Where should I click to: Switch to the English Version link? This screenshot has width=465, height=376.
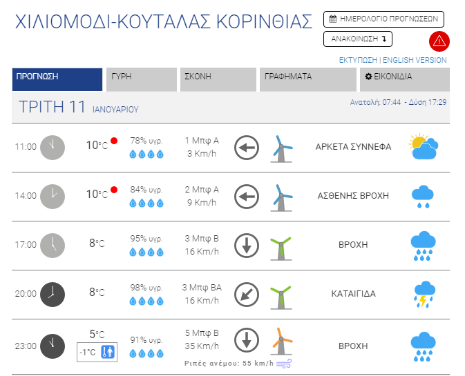click(415, 60)
